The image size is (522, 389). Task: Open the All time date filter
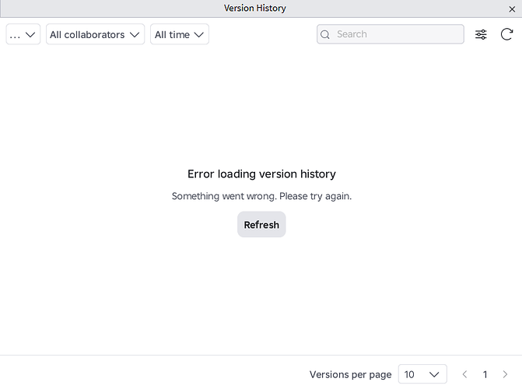[x=179, y=34]
